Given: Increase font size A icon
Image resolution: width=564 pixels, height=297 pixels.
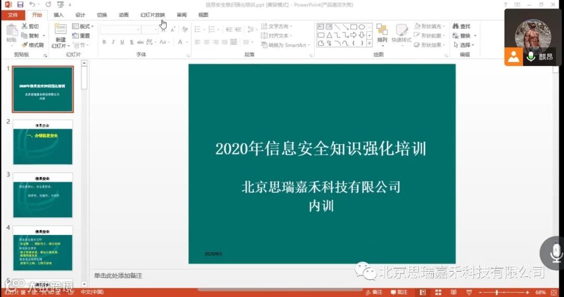Looking at the screenshot, I should pyautogui.click(x=163, y=30).
